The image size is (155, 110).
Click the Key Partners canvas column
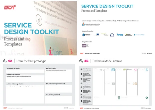click(99, 82)
